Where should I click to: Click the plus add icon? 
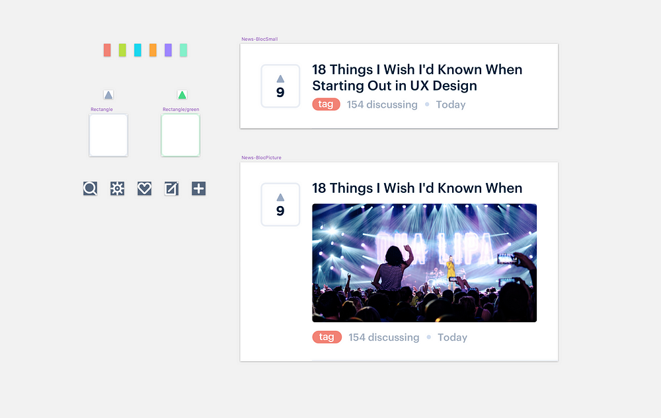coord(198,189)
